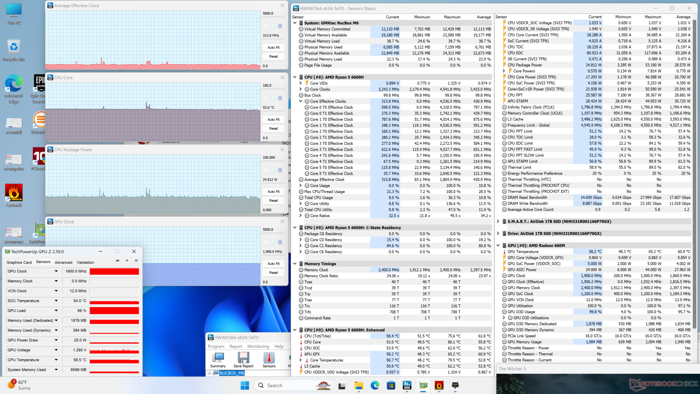Open the GPU Power Draw dropdown arrow
Screen dimensions: 700x394
point(56,340)
